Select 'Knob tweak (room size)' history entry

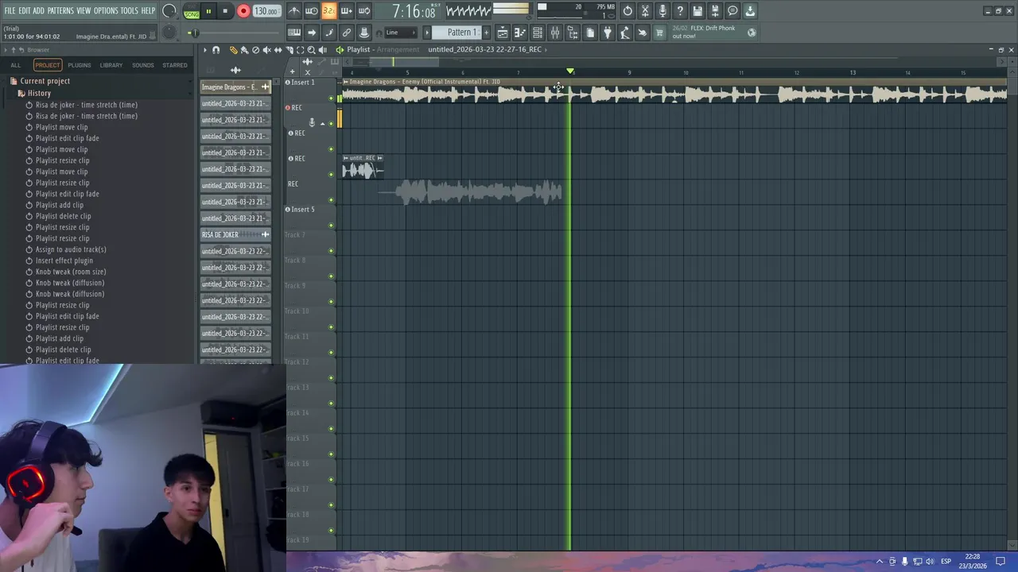71,272
